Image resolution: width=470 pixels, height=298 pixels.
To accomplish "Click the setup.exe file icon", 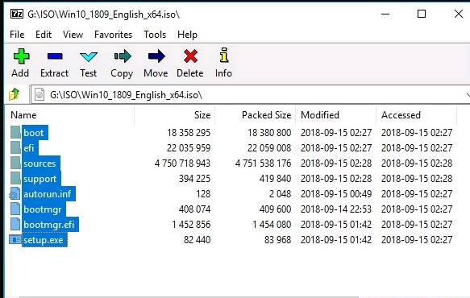I will pyautogui.click(x=15, y=239).
